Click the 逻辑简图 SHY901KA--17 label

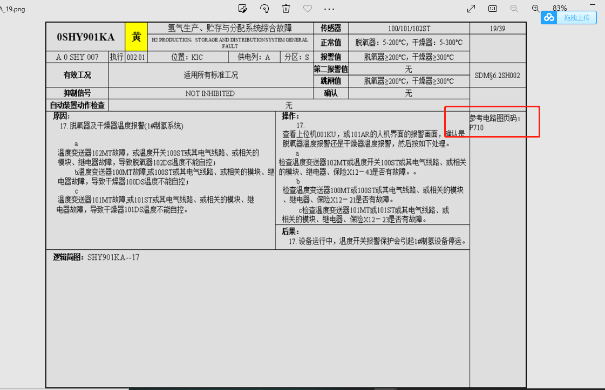coord(96,257)
